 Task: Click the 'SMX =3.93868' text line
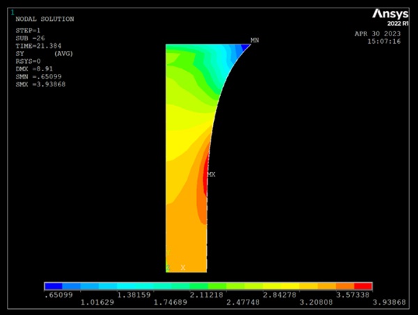tap(40, 84)
